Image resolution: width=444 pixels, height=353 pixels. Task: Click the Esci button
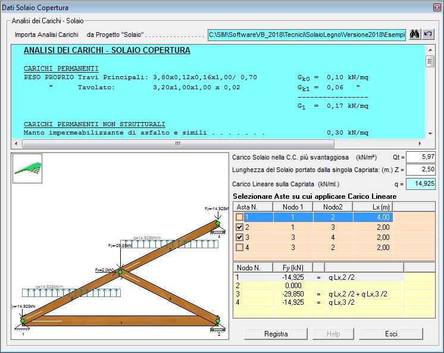click(x=391, y=334)
